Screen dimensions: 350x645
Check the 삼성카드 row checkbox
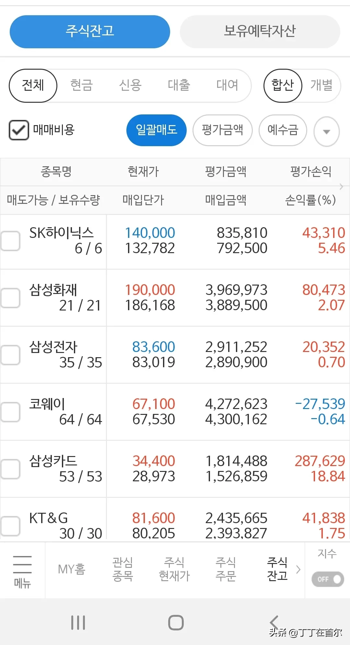pos(10,469)
